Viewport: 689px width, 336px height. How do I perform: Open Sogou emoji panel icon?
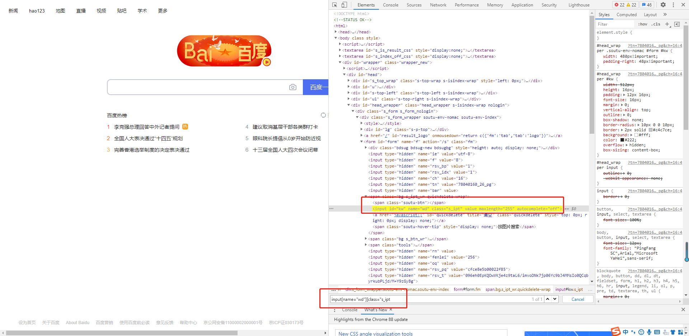pyautogui.click(x=641, y=332)
